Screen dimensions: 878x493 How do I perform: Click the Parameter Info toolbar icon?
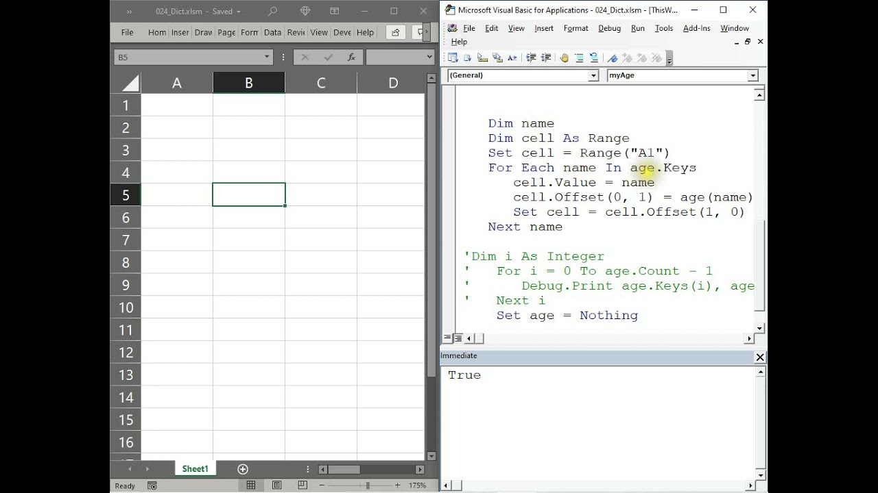tap(497, 58)
